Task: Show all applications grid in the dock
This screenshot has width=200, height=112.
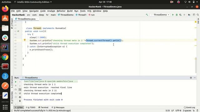Action: (x=5, y=107)
